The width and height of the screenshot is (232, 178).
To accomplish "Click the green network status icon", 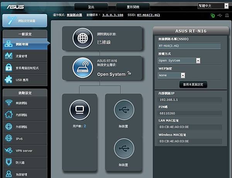I will pos(213,15).
